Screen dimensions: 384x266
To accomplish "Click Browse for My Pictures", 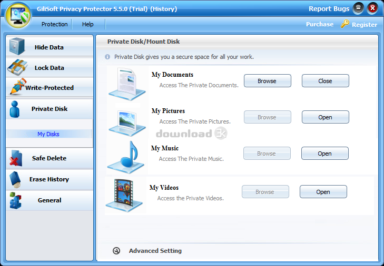I will coord(267,117).
